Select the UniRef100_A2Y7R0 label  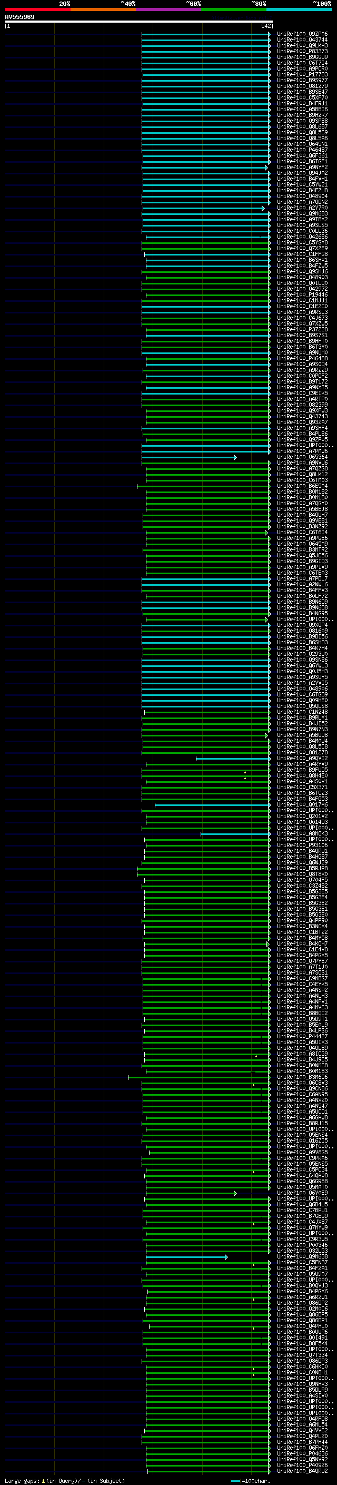click(302, 208)
